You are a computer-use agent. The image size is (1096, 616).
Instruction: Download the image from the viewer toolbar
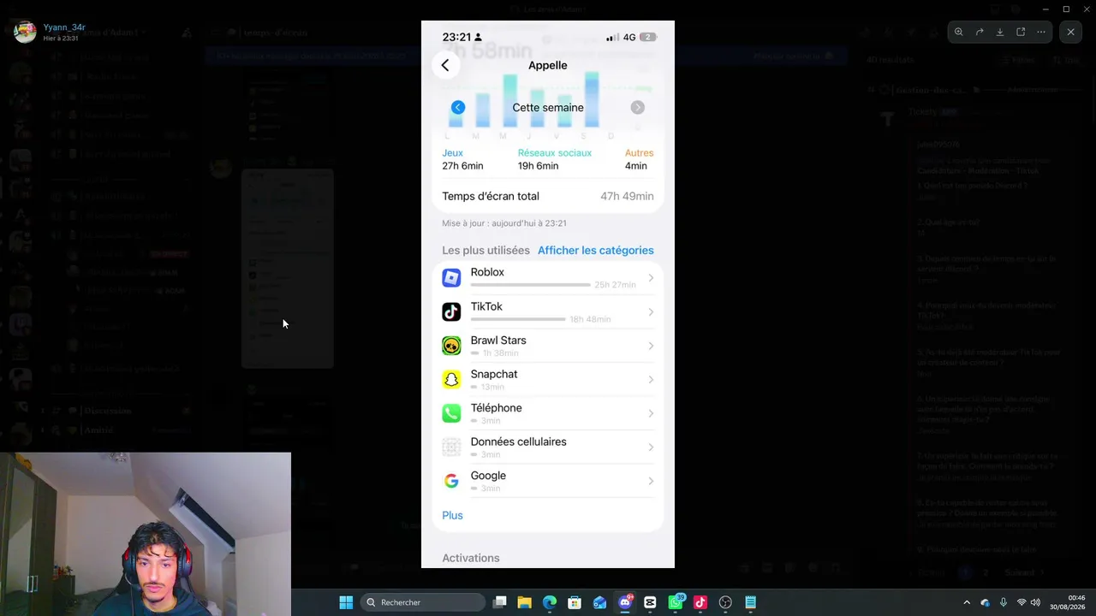coord(1000,33)
